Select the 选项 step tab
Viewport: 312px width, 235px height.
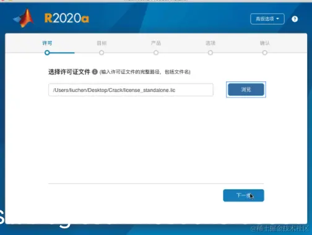click(x=210, y=43)
